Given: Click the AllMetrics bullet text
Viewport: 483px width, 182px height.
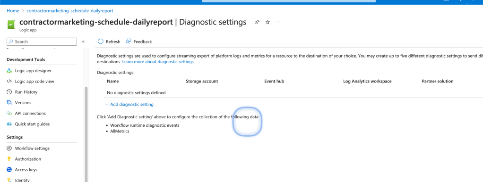Looking at the screenshot, I should 120,131.
